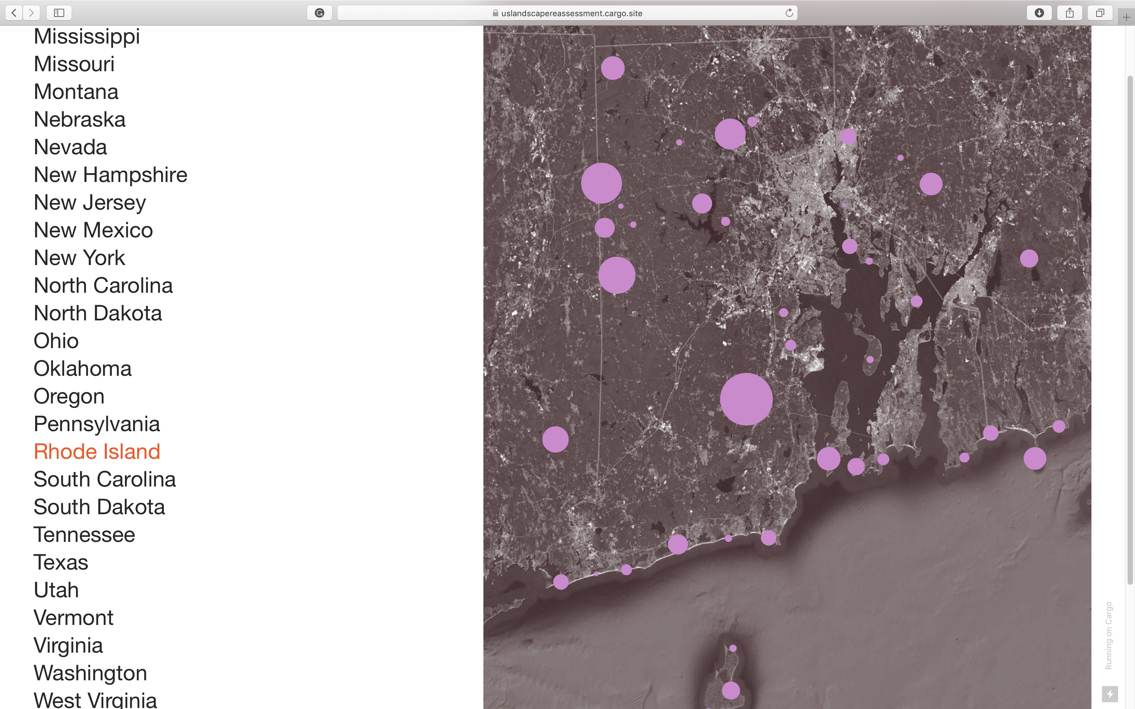1135x709 pixels.
Task: Open the Missouri state page
Action: 74,64
